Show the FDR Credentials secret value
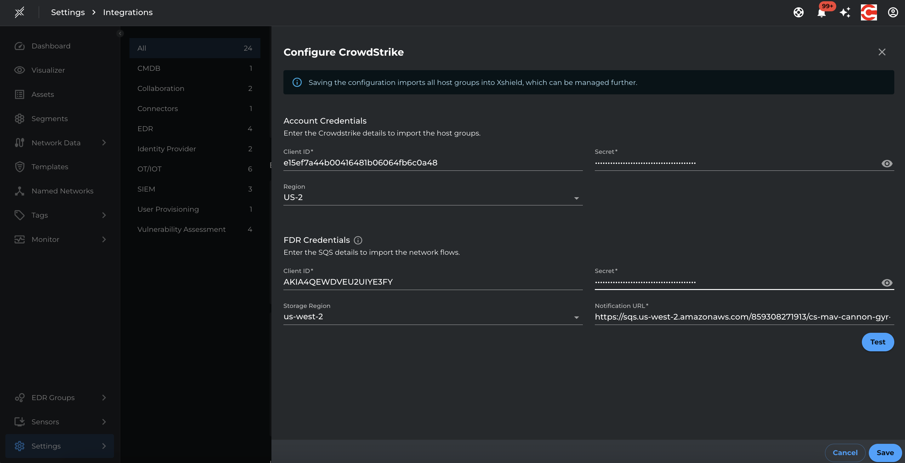The height and width of the screenshot is (463, 905). [x=887, y=283]
